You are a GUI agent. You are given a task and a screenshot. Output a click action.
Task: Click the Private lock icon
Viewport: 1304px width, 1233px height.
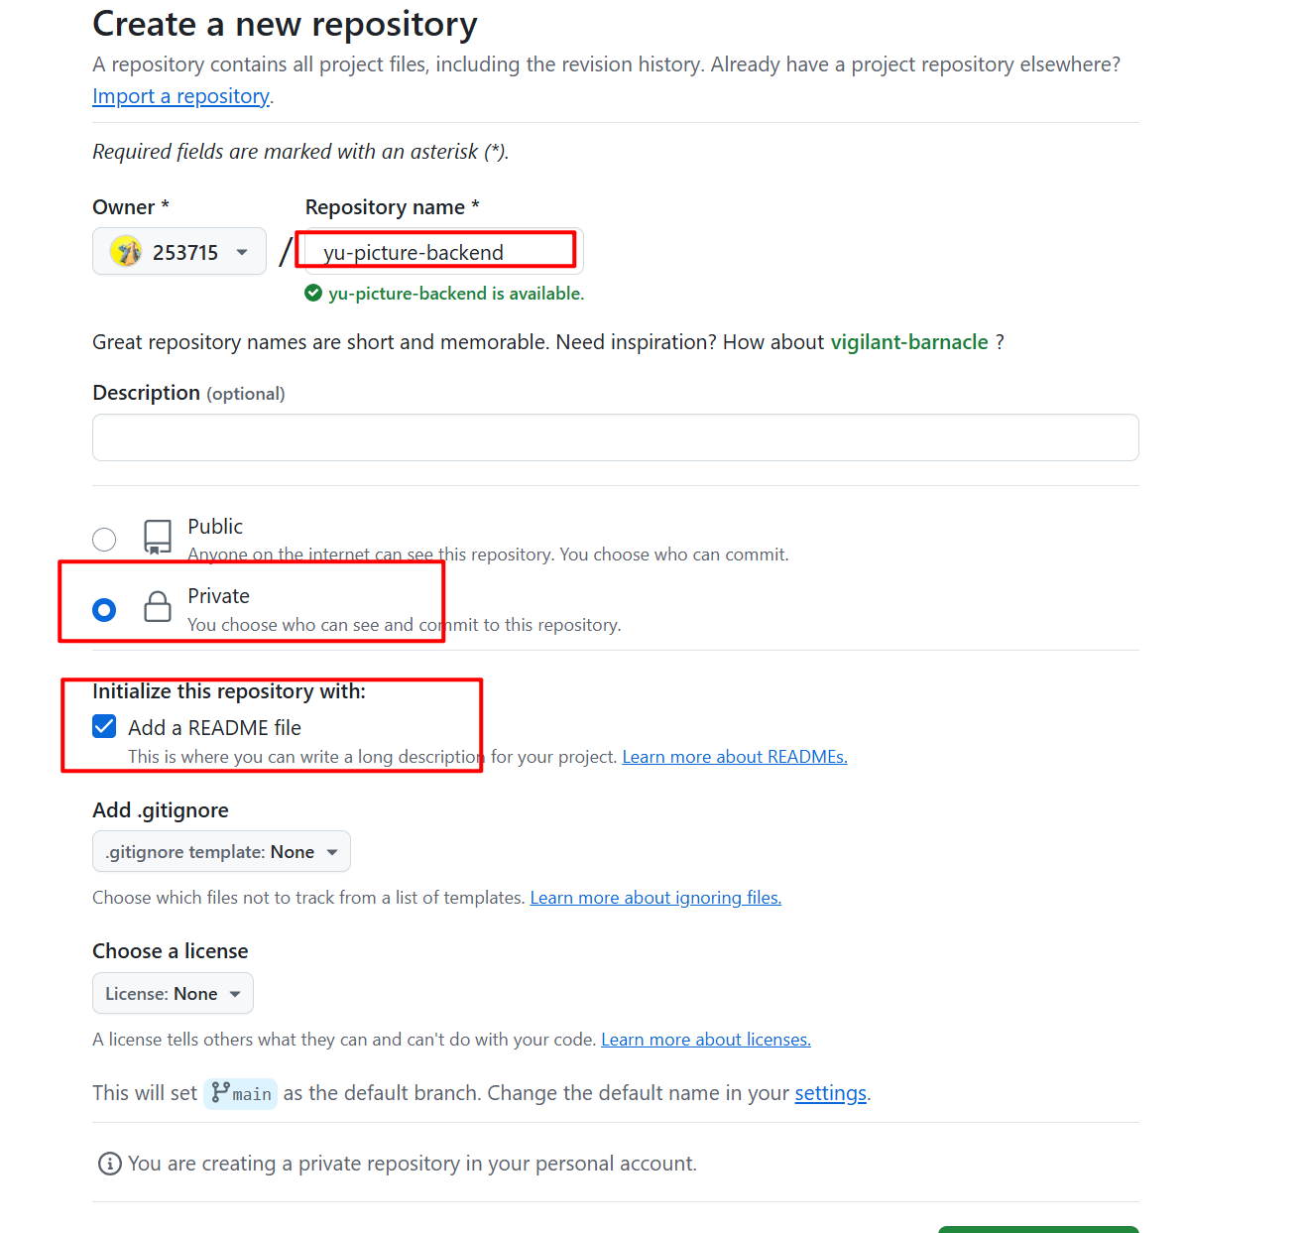[x=158, y=606]
